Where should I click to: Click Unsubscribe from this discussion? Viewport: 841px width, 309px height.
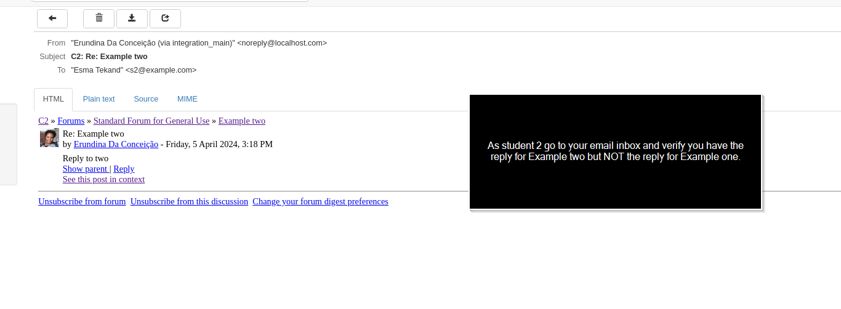[x=189, y=201]
